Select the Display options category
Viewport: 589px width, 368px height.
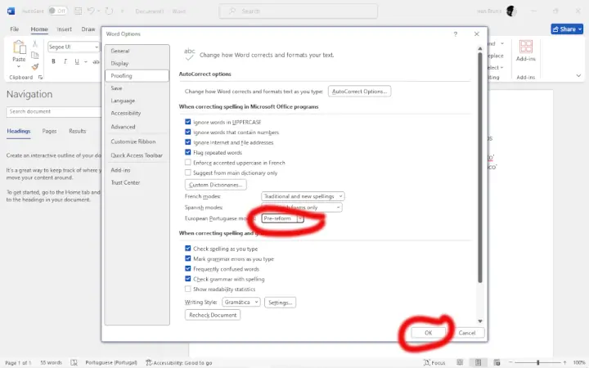click(137, 63)
